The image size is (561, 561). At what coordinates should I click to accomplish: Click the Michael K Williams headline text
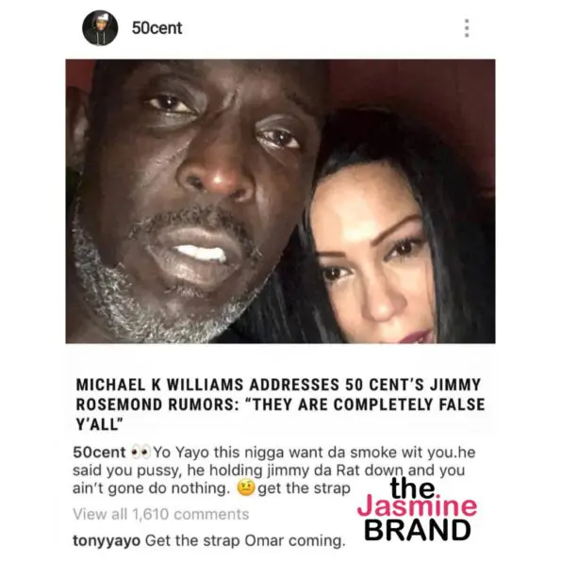tap(281, 404)
